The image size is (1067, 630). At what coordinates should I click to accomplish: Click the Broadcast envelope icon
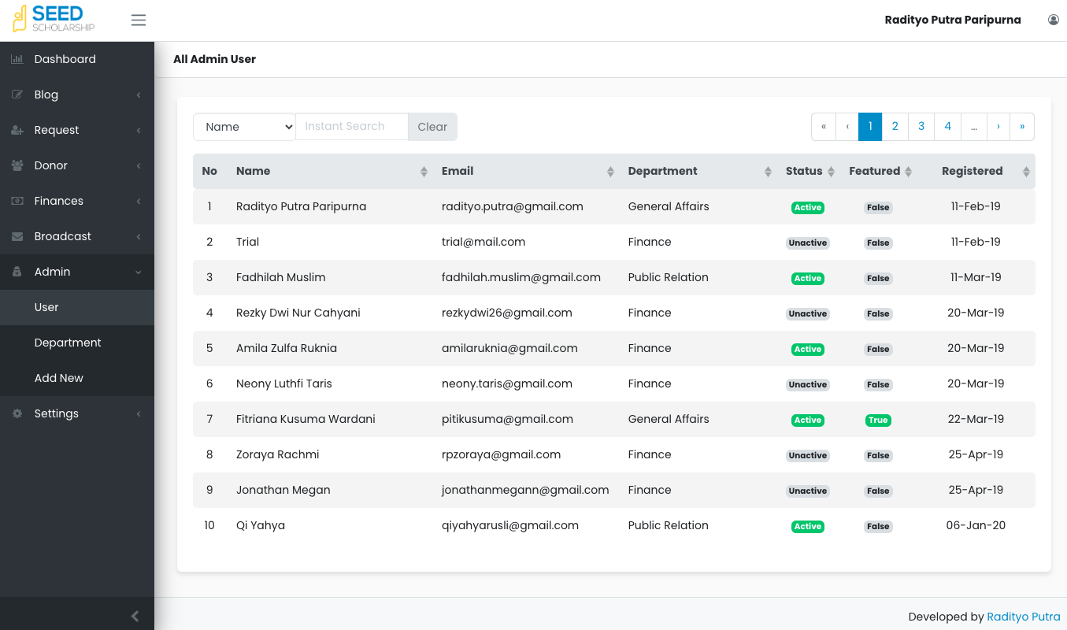click(x=17, y=236)
